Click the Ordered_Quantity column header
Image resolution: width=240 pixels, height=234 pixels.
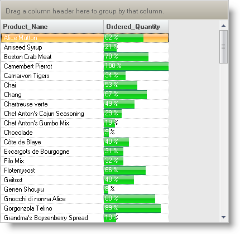[136, 27]
